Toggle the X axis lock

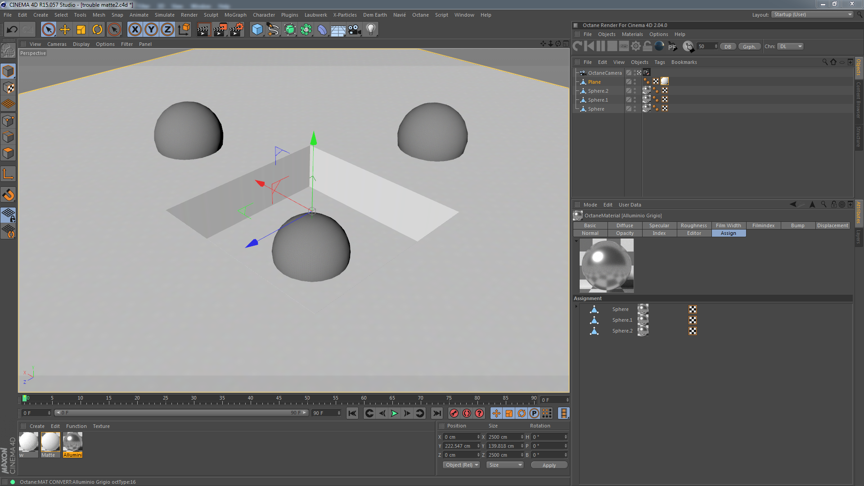click(135, 30)
